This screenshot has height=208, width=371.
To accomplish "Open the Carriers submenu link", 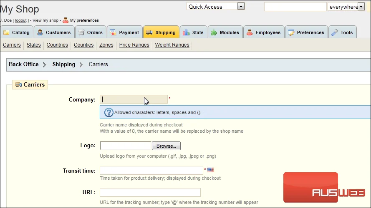I will click(x=12, y=45).
